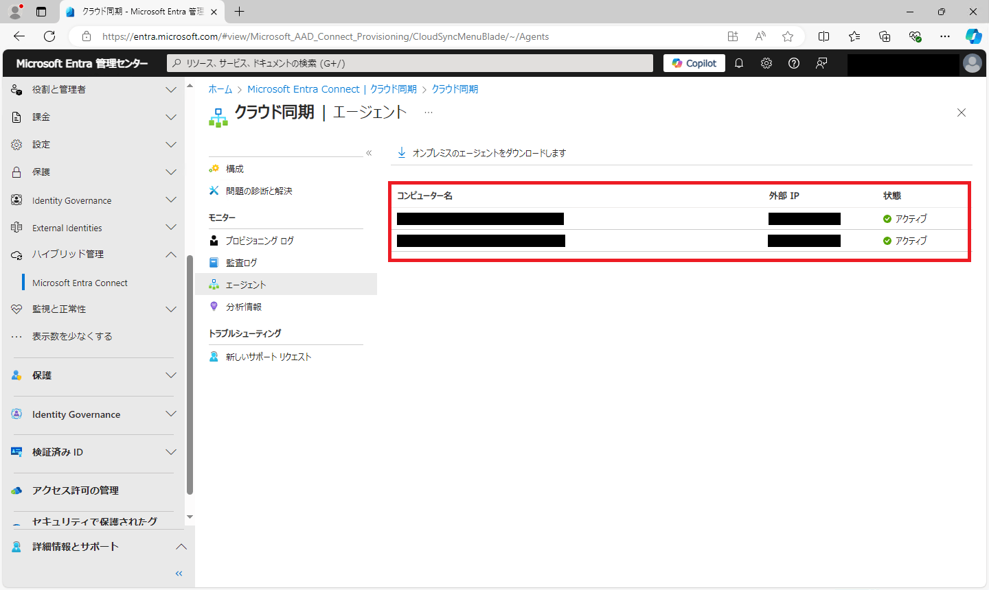
Task: Select the エージェント menu item
Action: point(286,285)
